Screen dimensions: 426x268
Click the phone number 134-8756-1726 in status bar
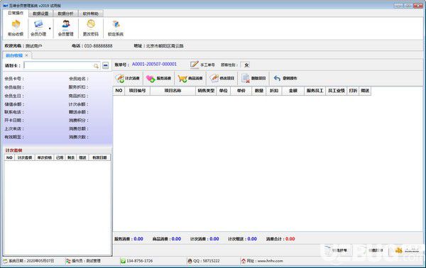139,261
